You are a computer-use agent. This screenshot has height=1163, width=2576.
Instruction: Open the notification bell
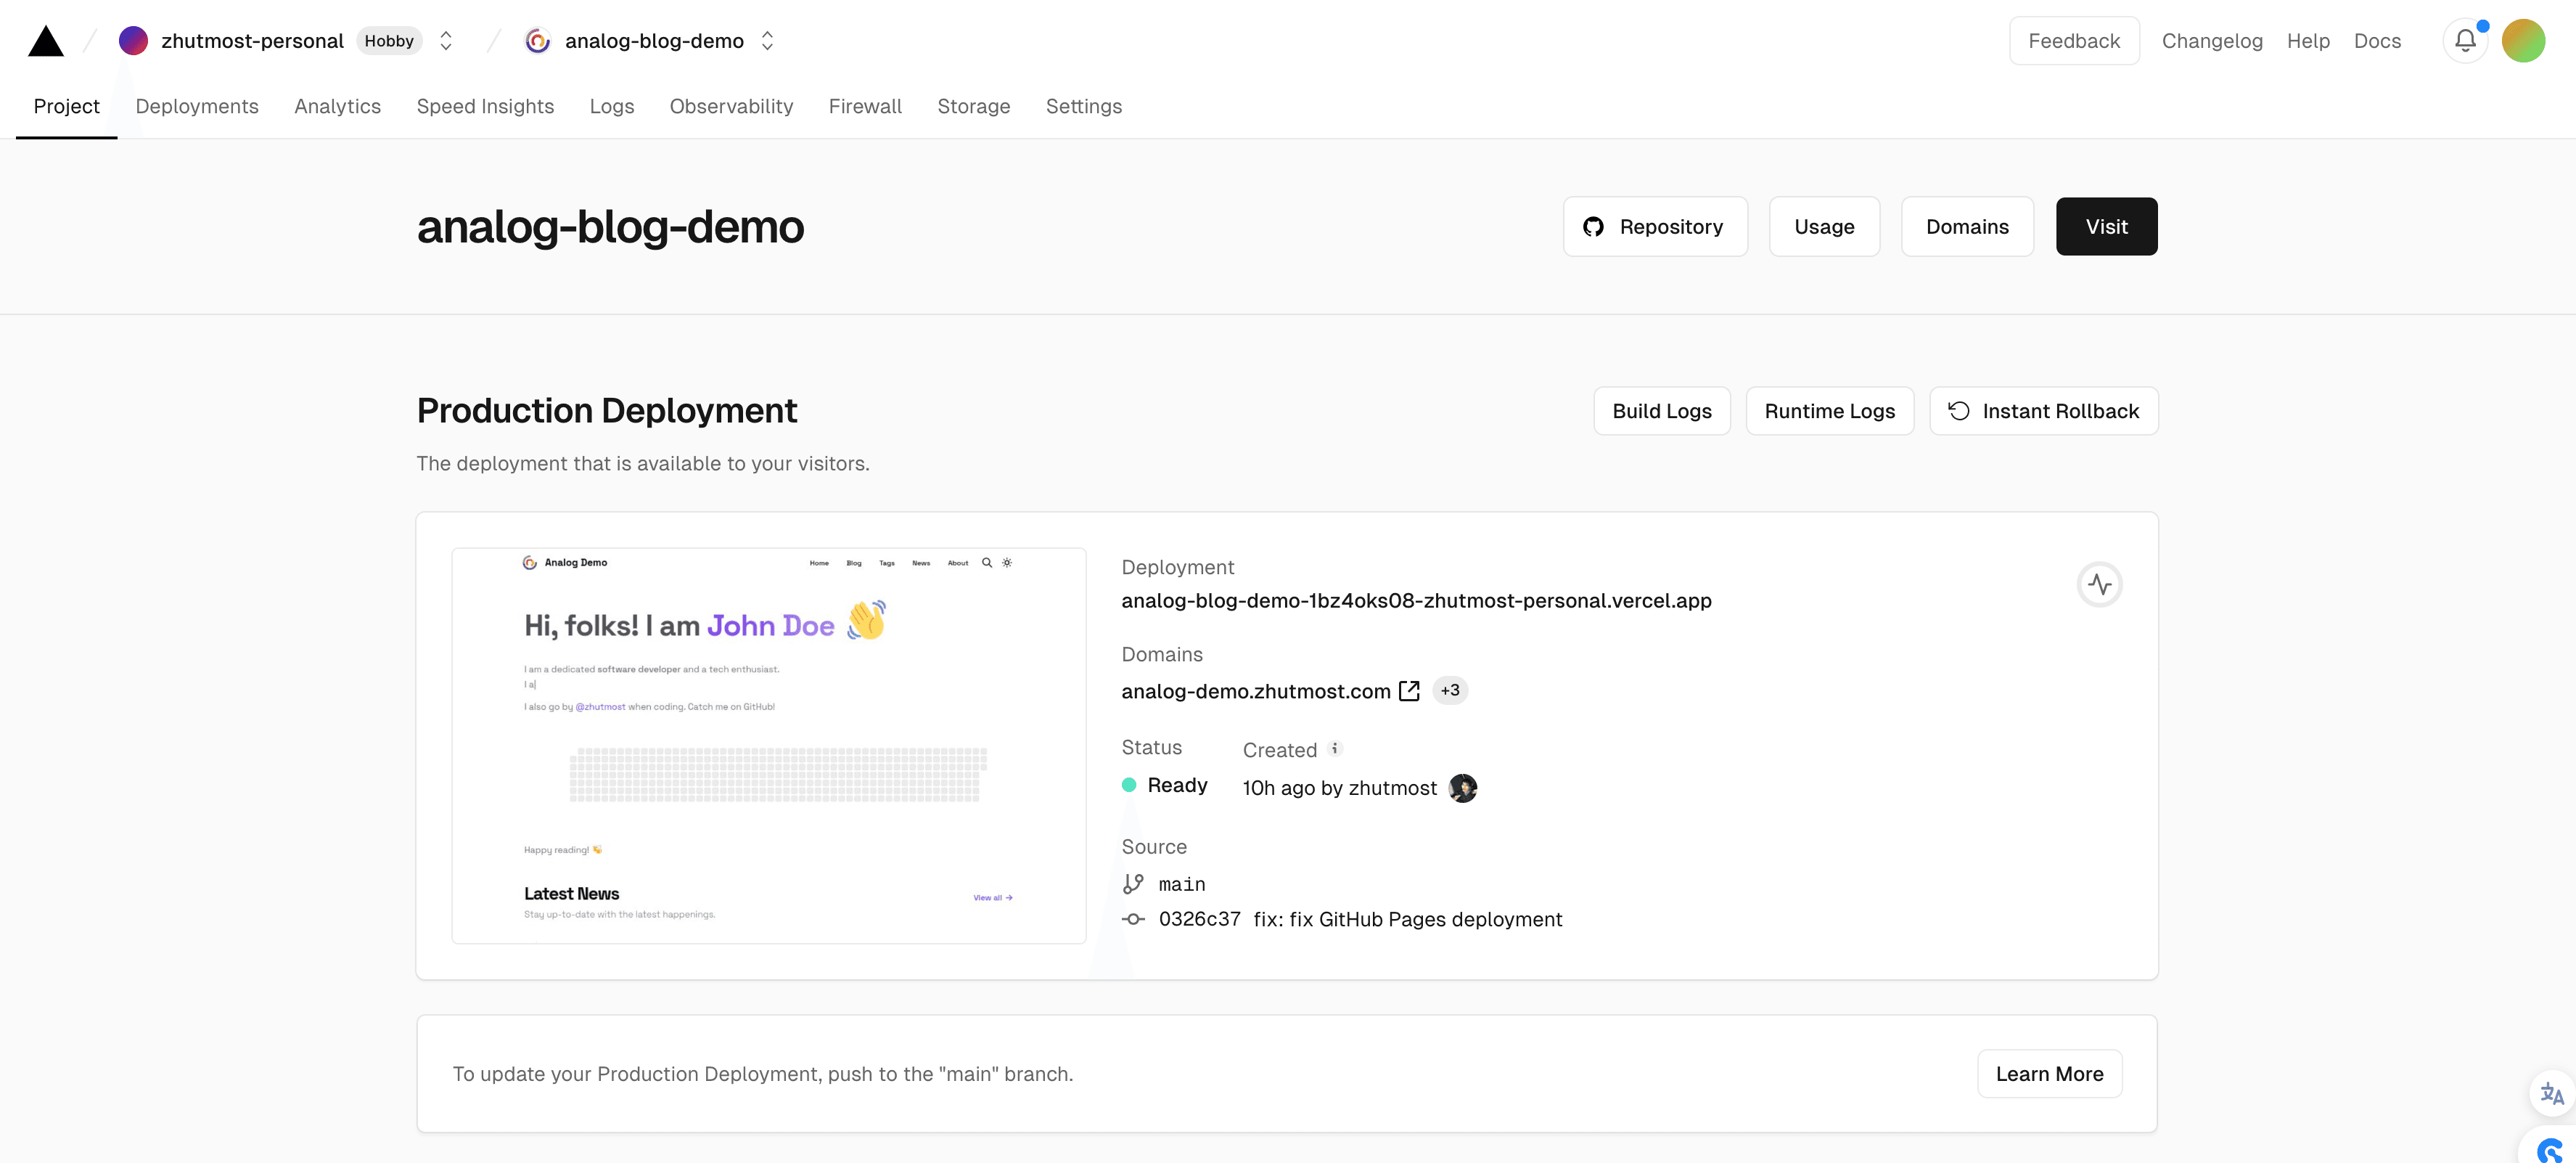2465,40
